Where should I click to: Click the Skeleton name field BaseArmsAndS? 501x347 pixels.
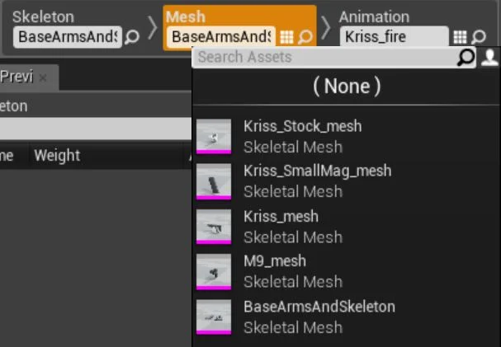pos(68,37)
